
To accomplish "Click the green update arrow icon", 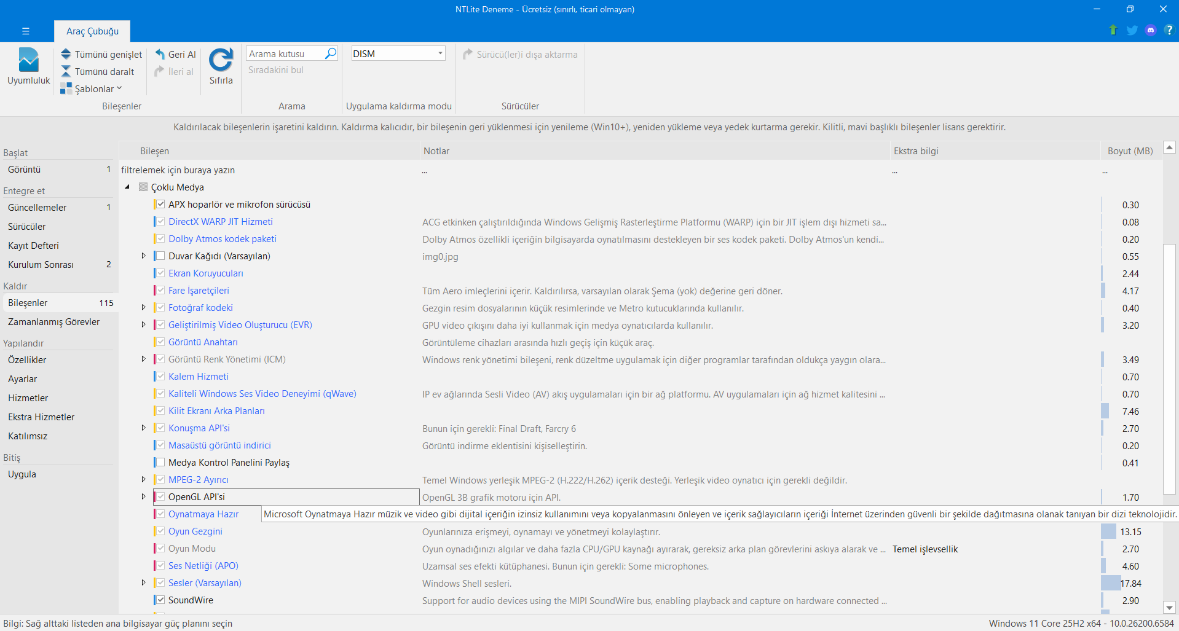I will pos(1113,30).
